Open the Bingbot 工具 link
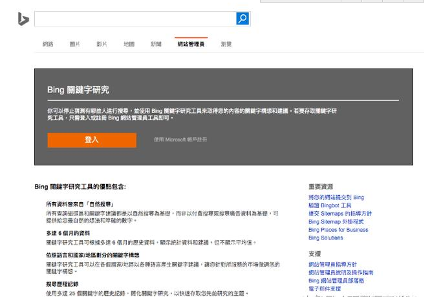Viewport: 441px width, 297px height. (330, 205)
